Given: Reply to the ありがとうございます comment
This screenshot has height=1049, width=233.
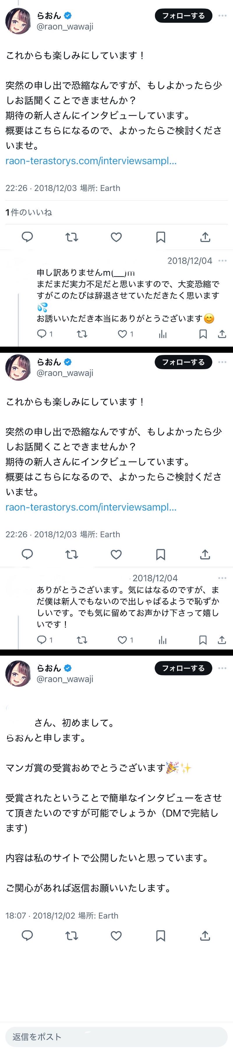Looking at the screenshot, I should (41, 640).
